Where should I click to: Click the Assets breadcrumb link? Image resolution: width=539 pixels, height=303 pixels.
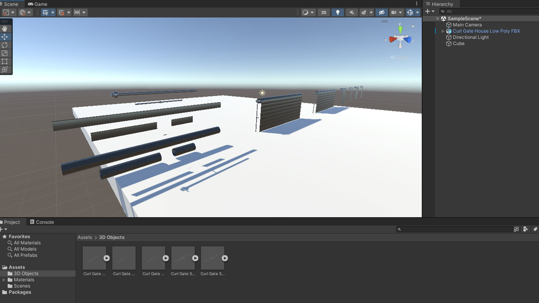coord(85,237)
